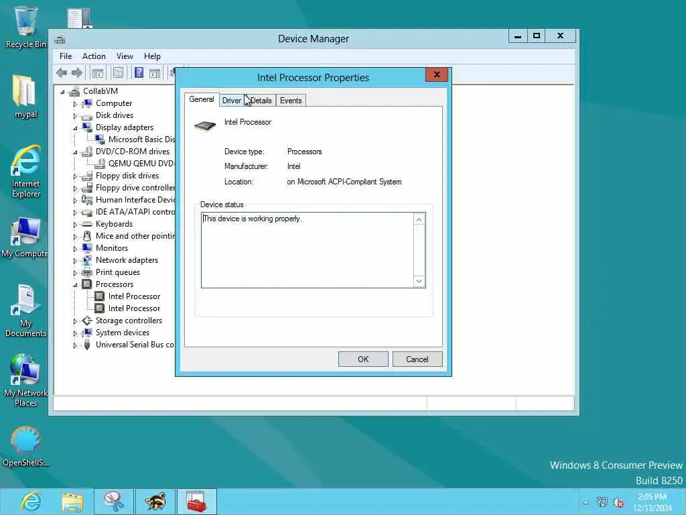The height and width of the screenshot is (515, 686).
Task: Select My Computer desktop icon
Action: [x=25, y=237]
